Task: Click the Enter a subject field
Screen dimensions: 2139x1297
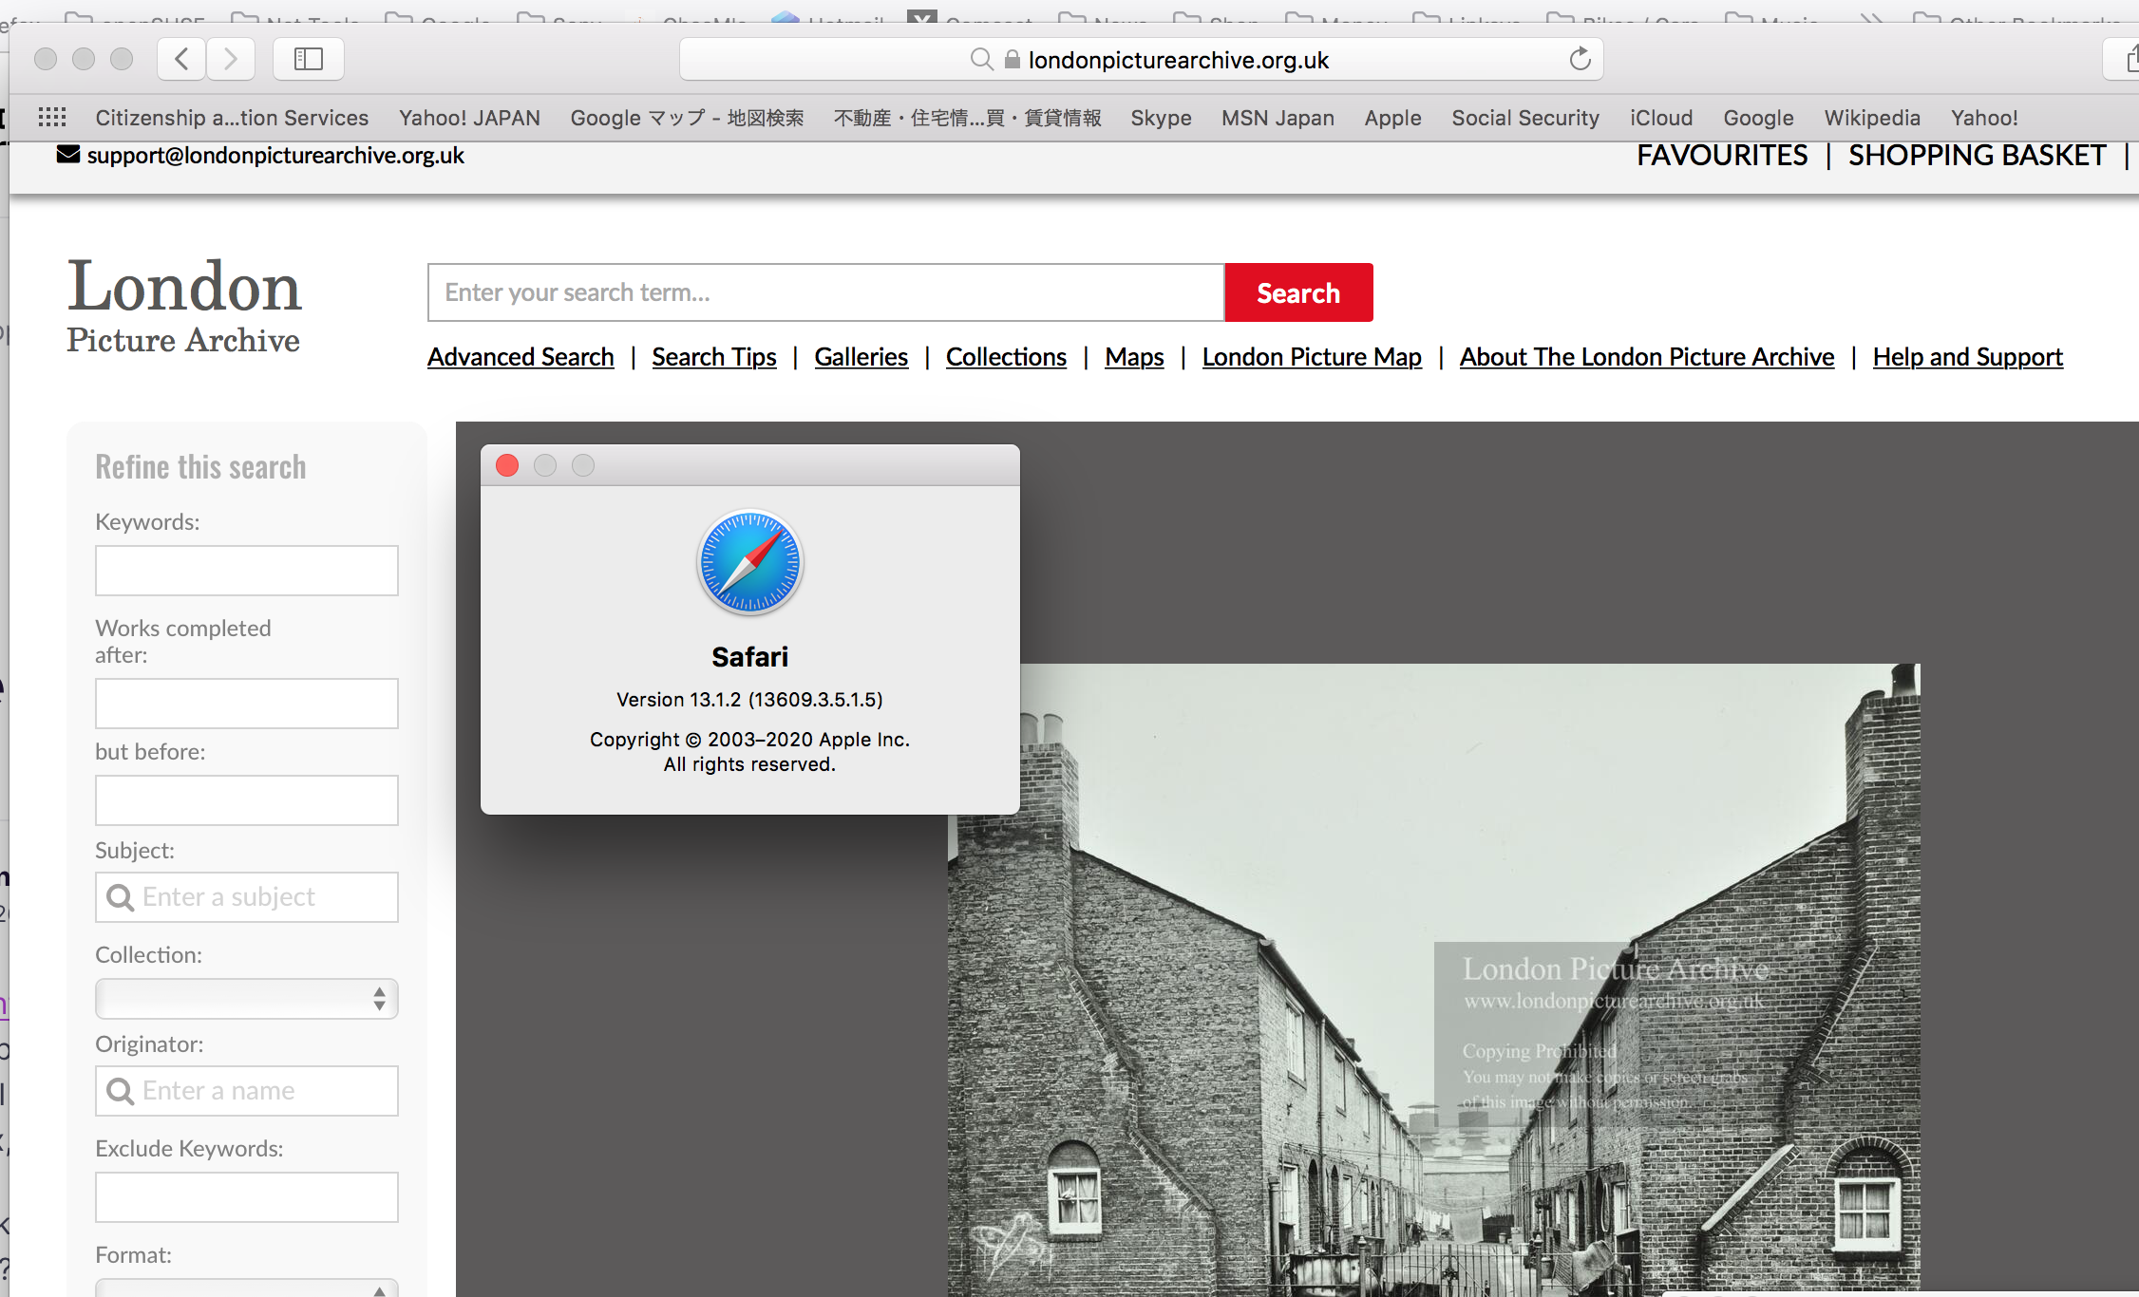Action: coord(246,897)
